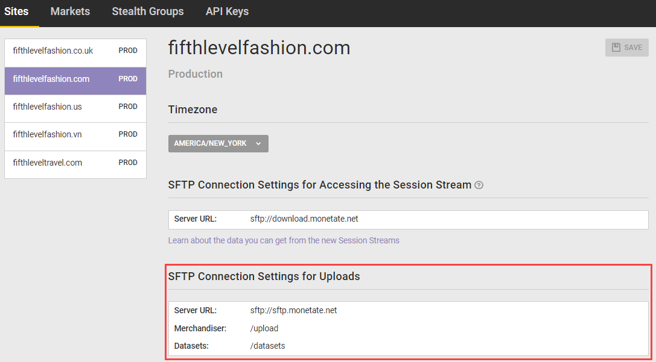Select the fifthlevelfashion.vn site

47,134
